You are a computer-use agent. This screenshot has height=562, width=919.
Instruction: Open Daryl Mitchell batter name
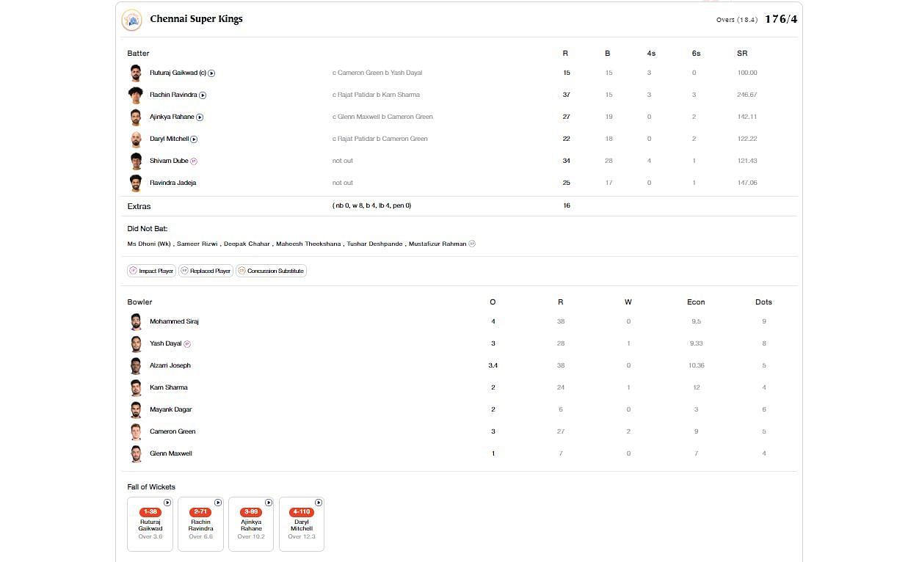click(170, 139)
